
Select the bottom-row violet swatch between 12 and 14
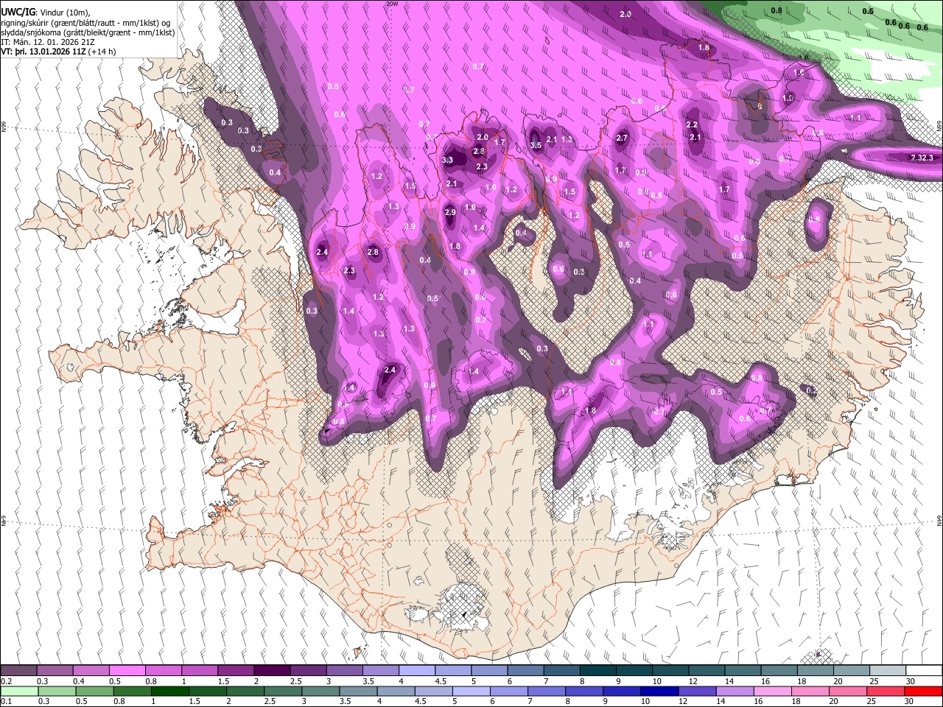pos(696,692)
